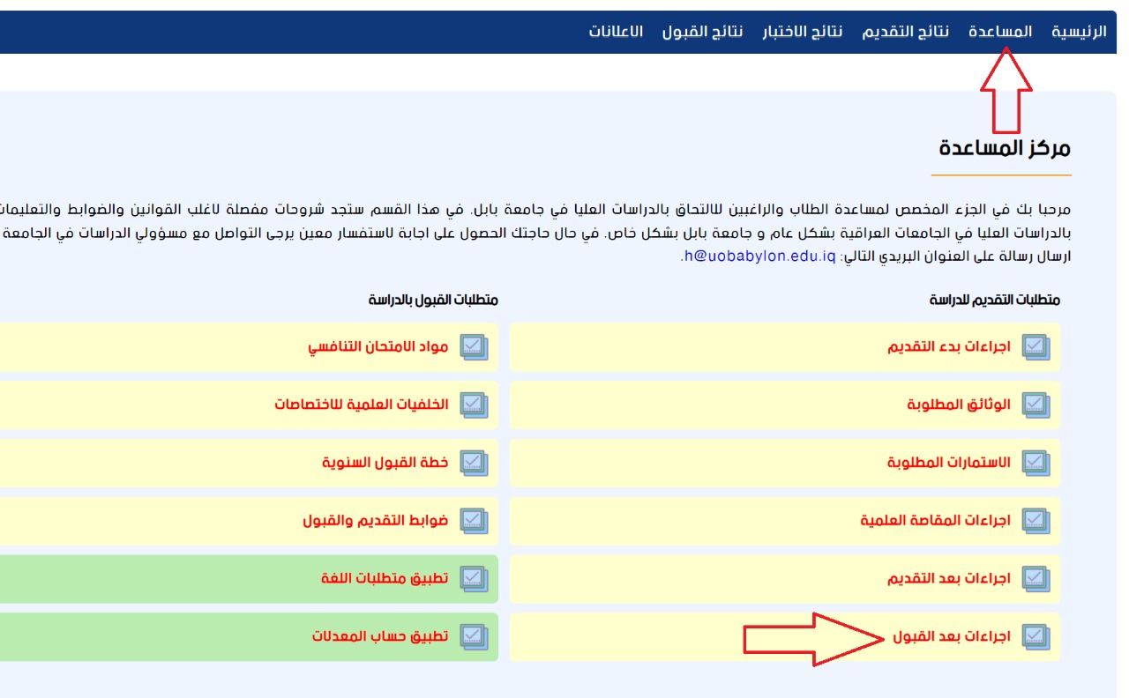Image resolution: width=1129 pixels, height=698 pixels.
Task: Open نتائج الاختبار from the top menu
Action: pyautogui.click(x=802, y=32)
